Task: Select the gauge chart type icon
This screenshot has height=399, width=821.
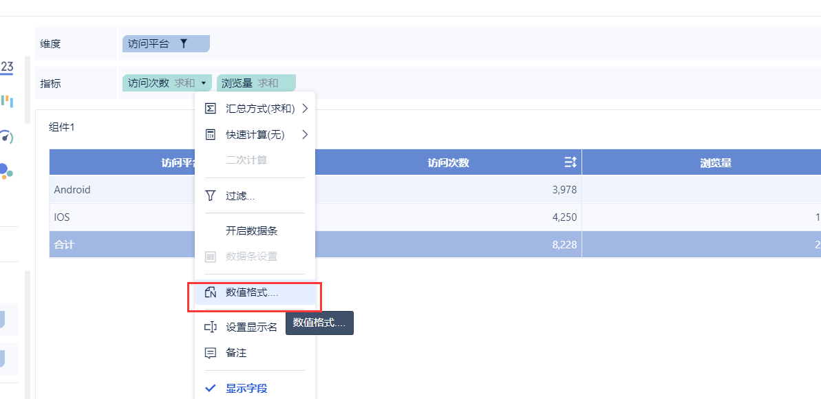Action: (7, 136)
